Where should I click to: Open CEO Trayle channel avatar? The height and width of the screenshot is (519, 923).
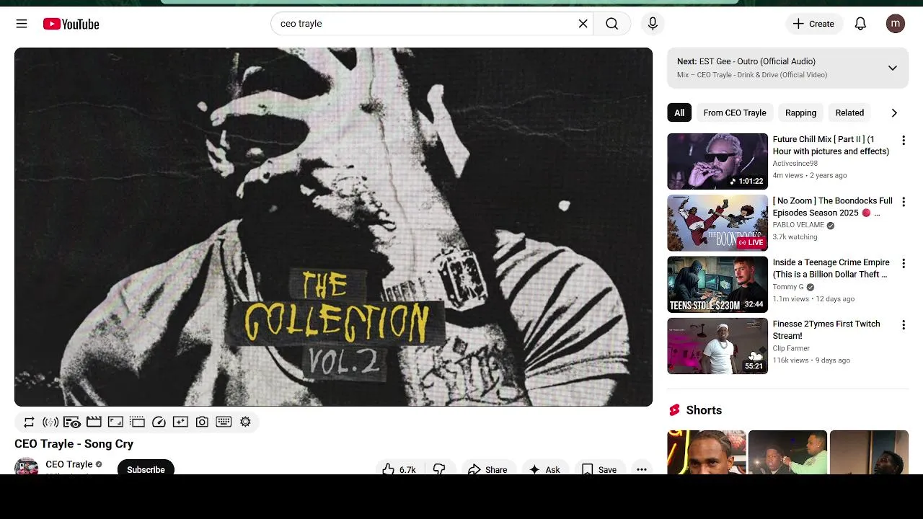click(x=27, y=467)
